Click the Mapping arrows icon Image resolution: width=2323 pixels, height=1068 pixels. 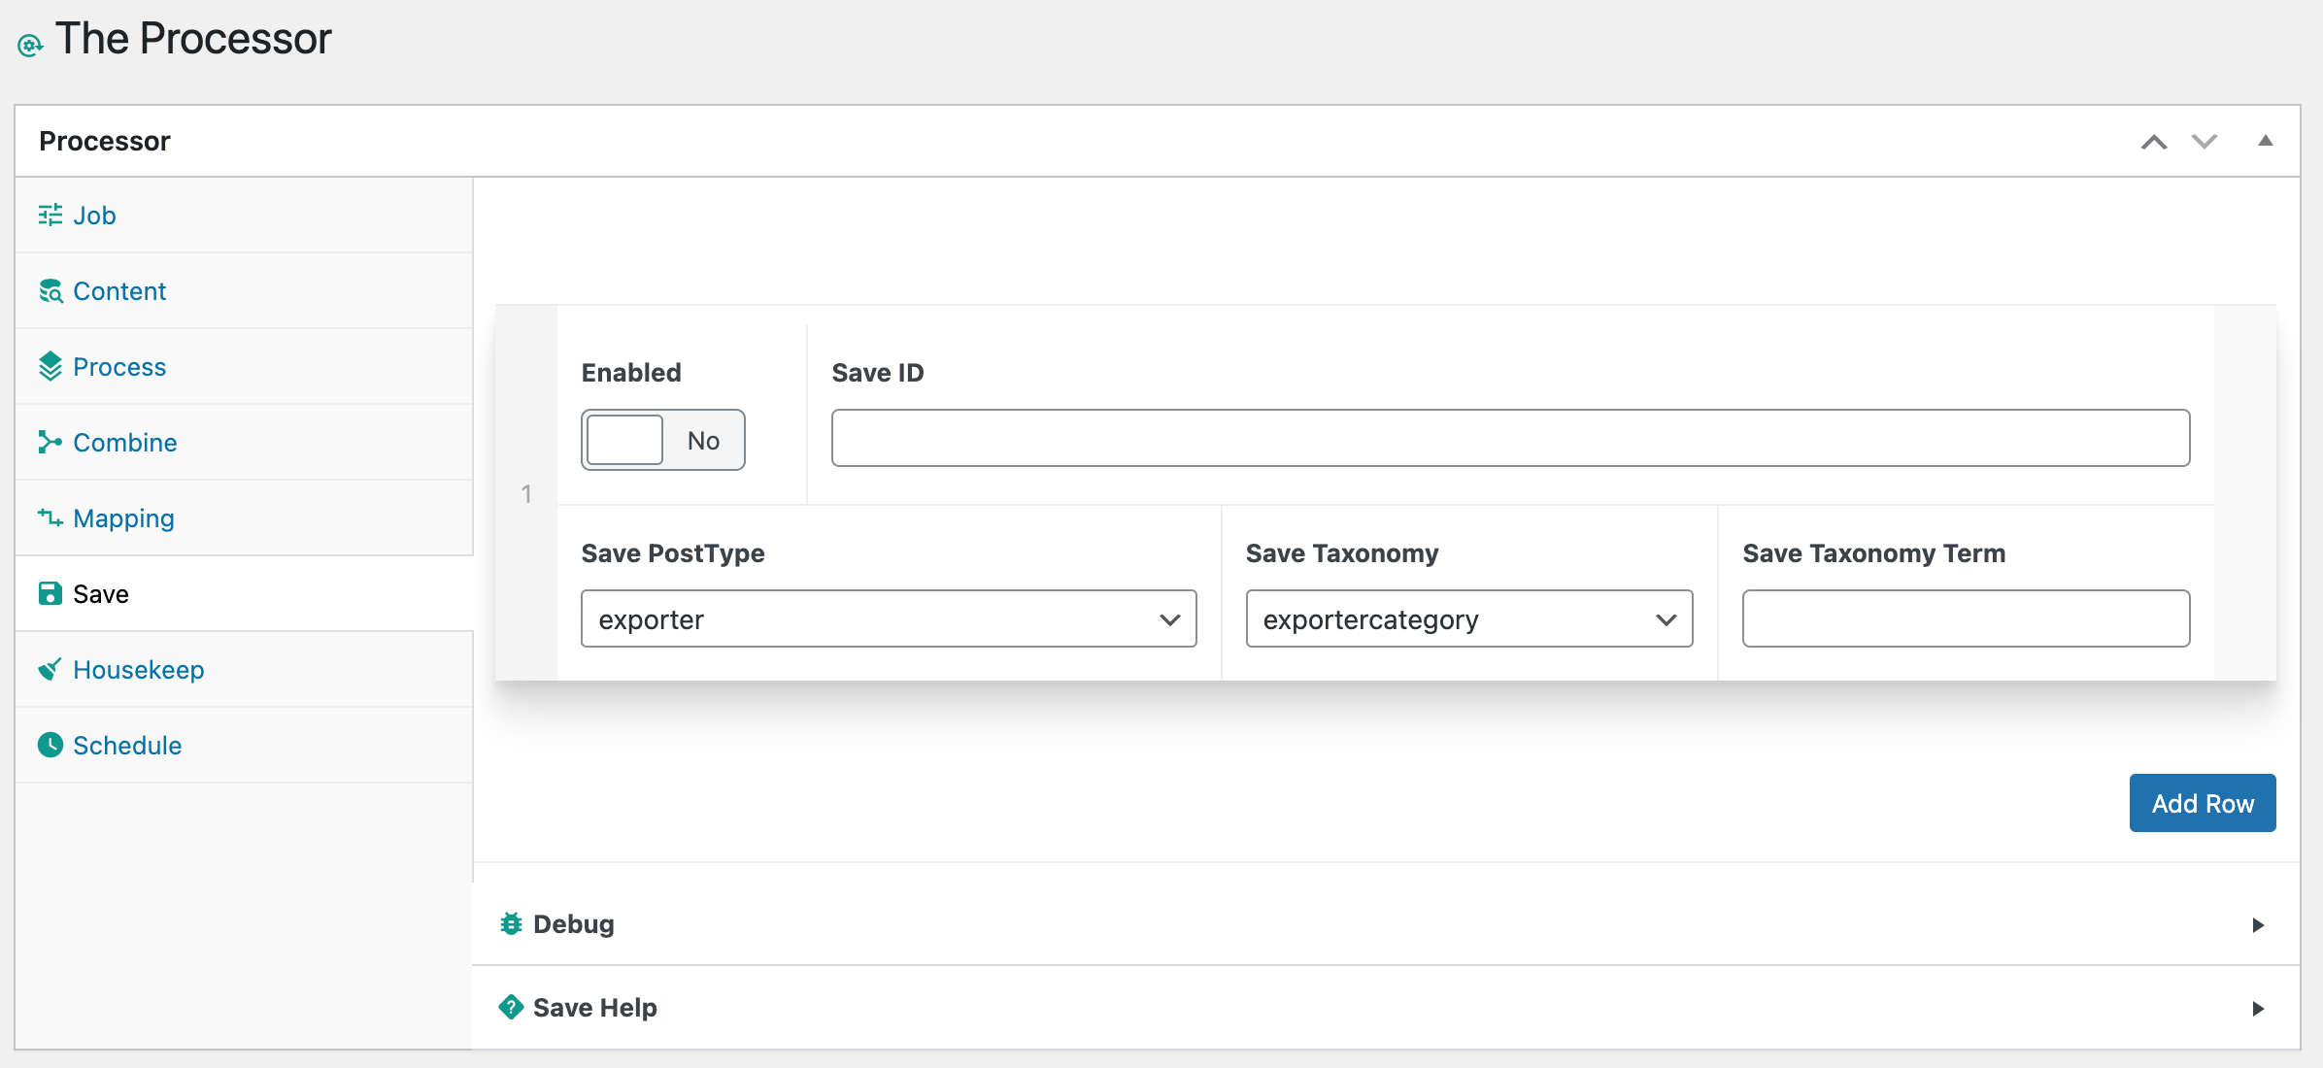pos(50,517)
